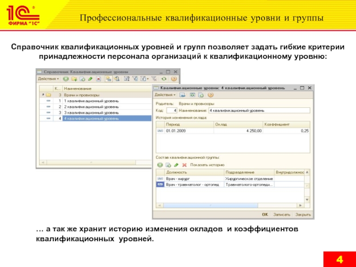Click horizontal scrollbar thumb of Должность table
Screen dimensions: 356x267
[210, 206]
